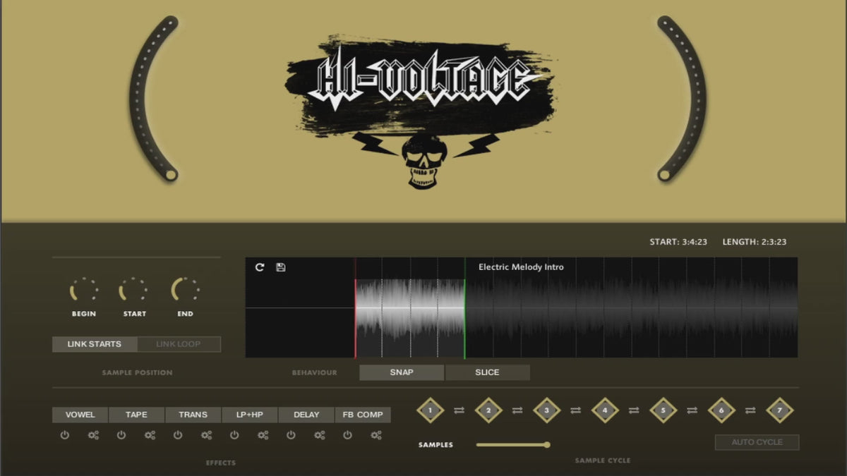Open DELAY effect settings gears icon

(319, 435)
